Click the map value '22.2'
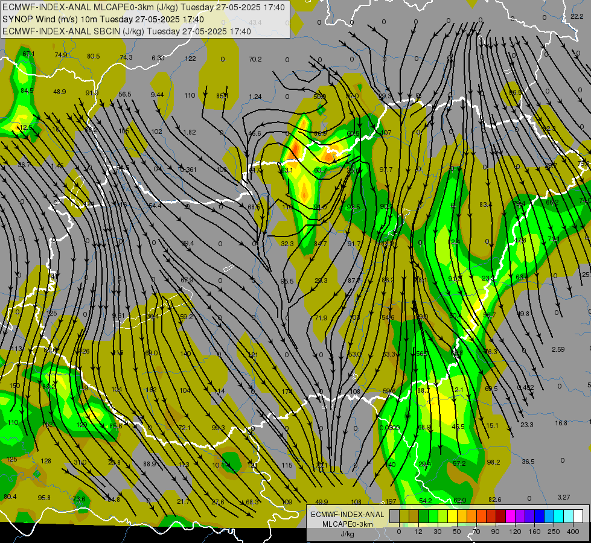Screen dimensions: 591x543 pyautogui.click(x=577, y=16)
